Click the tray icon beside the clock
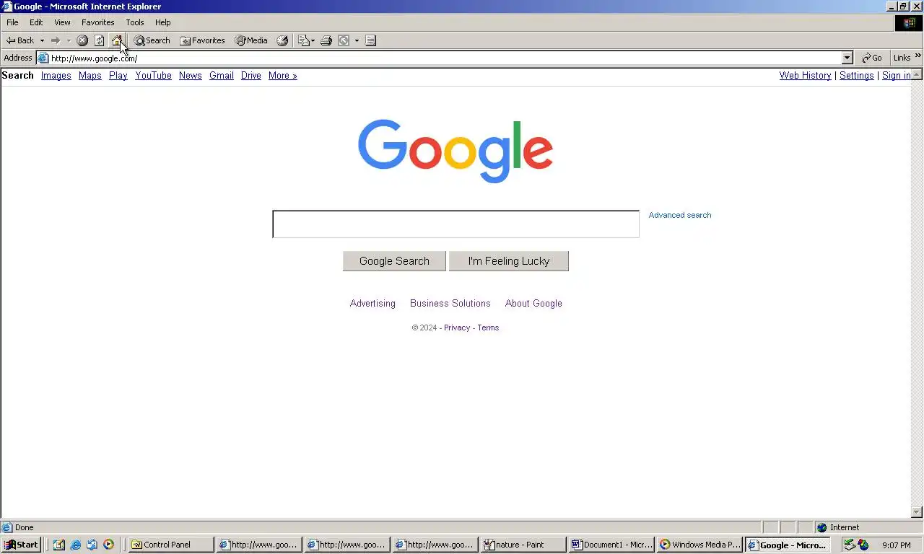Screen dimensions: 924x554 point(863,545)
